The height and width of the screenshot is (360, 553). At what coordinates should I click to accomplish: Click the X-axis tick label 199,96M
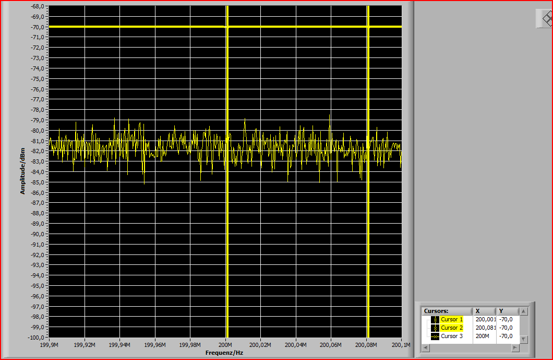(x=155, y=345)
